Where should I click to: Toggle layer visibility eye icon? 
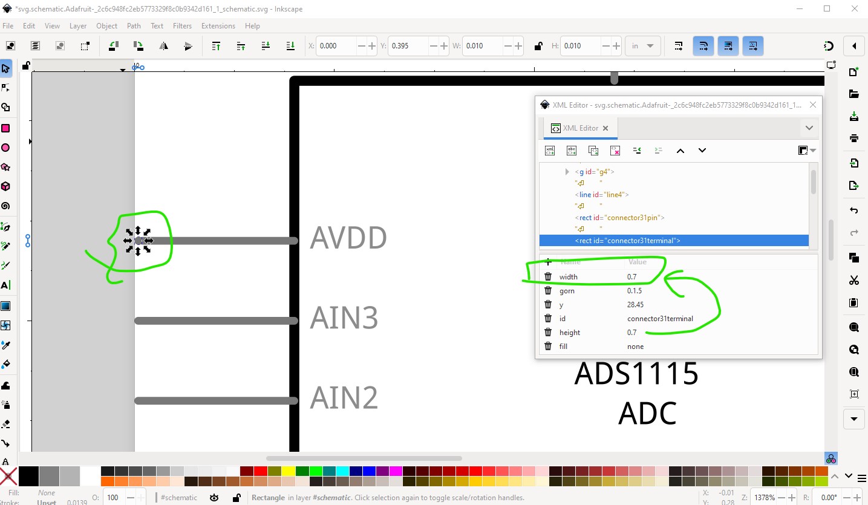(x=214, y=498)
